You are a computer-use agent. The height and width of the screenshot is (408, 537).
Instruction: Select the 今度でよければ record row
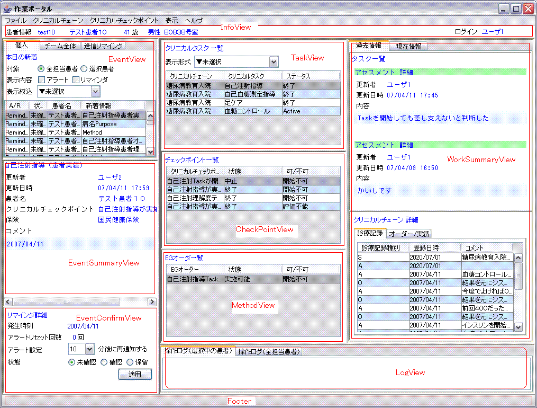435,291
